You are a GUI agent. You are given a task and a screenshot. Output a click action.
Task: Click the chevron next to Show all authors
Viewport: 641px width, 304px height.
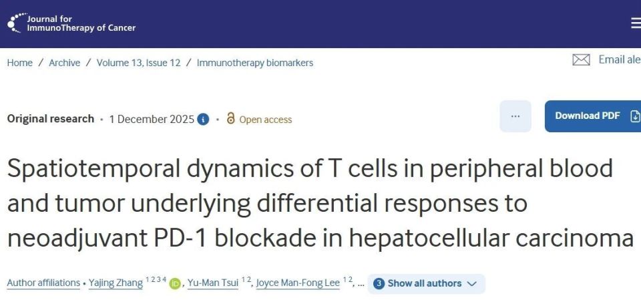pos(472,284)
